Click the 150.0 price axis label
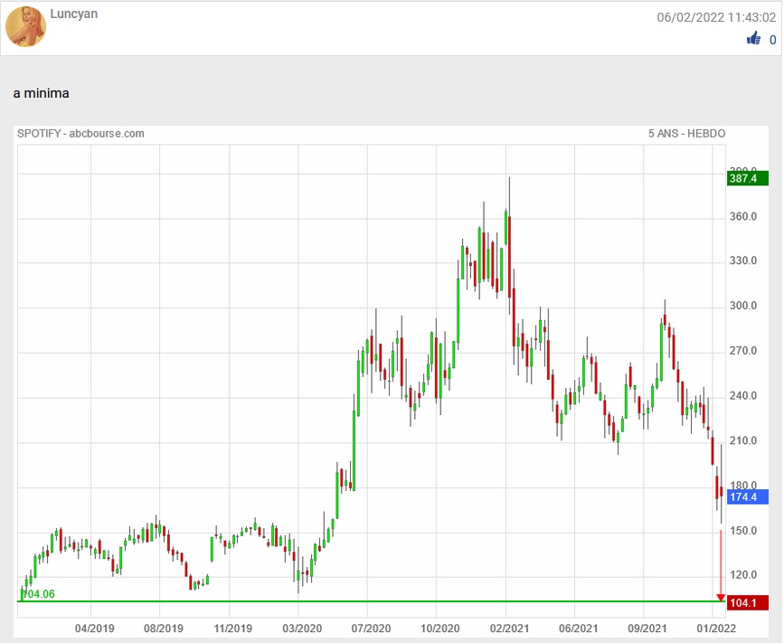Image resolution: width=784 pixels, height=643 pixels. [743, 531]
